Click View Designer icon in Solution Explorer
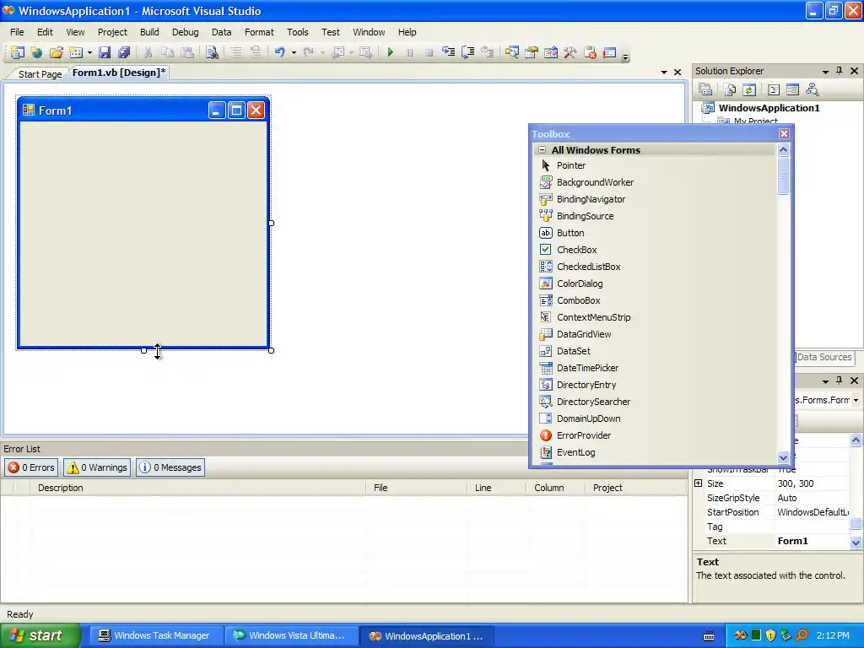 [793, 89]
